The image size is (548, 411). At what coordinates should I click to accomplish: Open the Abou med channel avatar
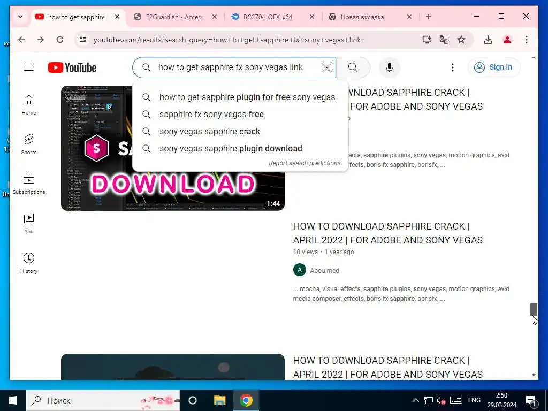point(300,270)
